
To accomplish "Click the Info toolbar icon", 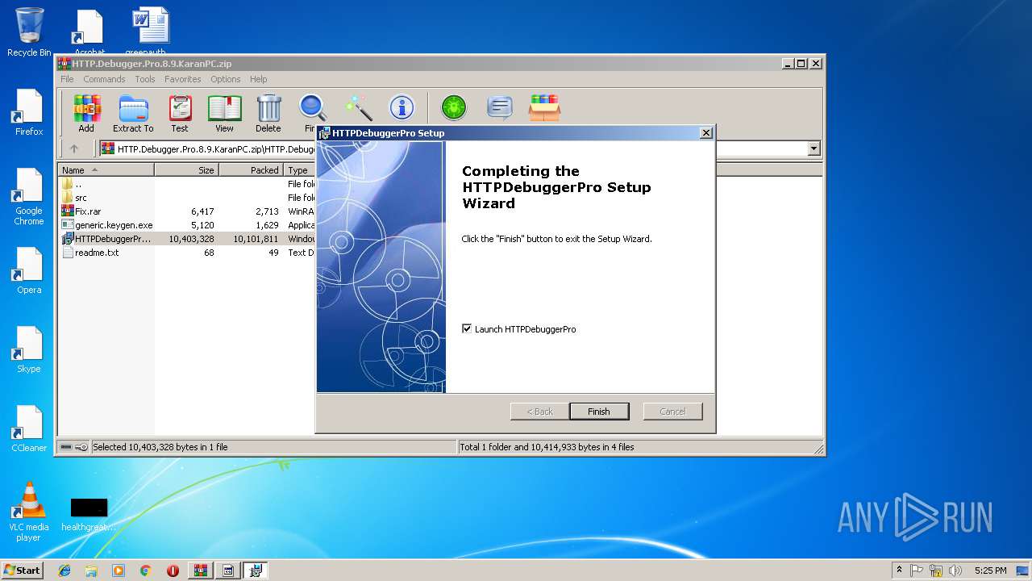I will click(402, 107).
